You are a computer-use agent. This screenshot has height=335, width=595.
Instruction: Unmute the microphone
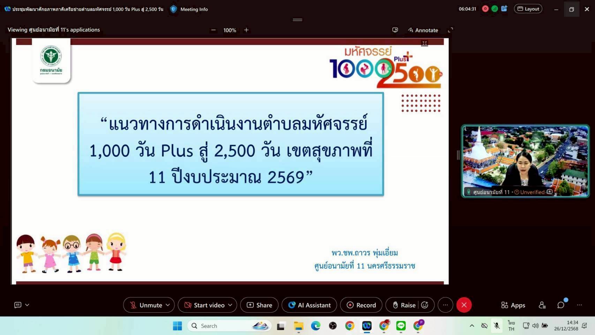[x=146, y=305]
